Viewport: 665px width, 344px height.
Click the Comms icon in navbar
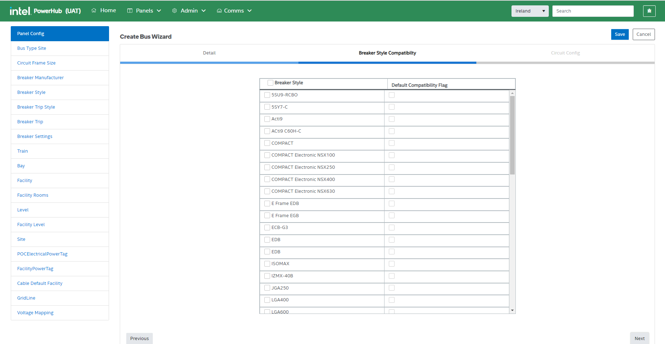219,11
